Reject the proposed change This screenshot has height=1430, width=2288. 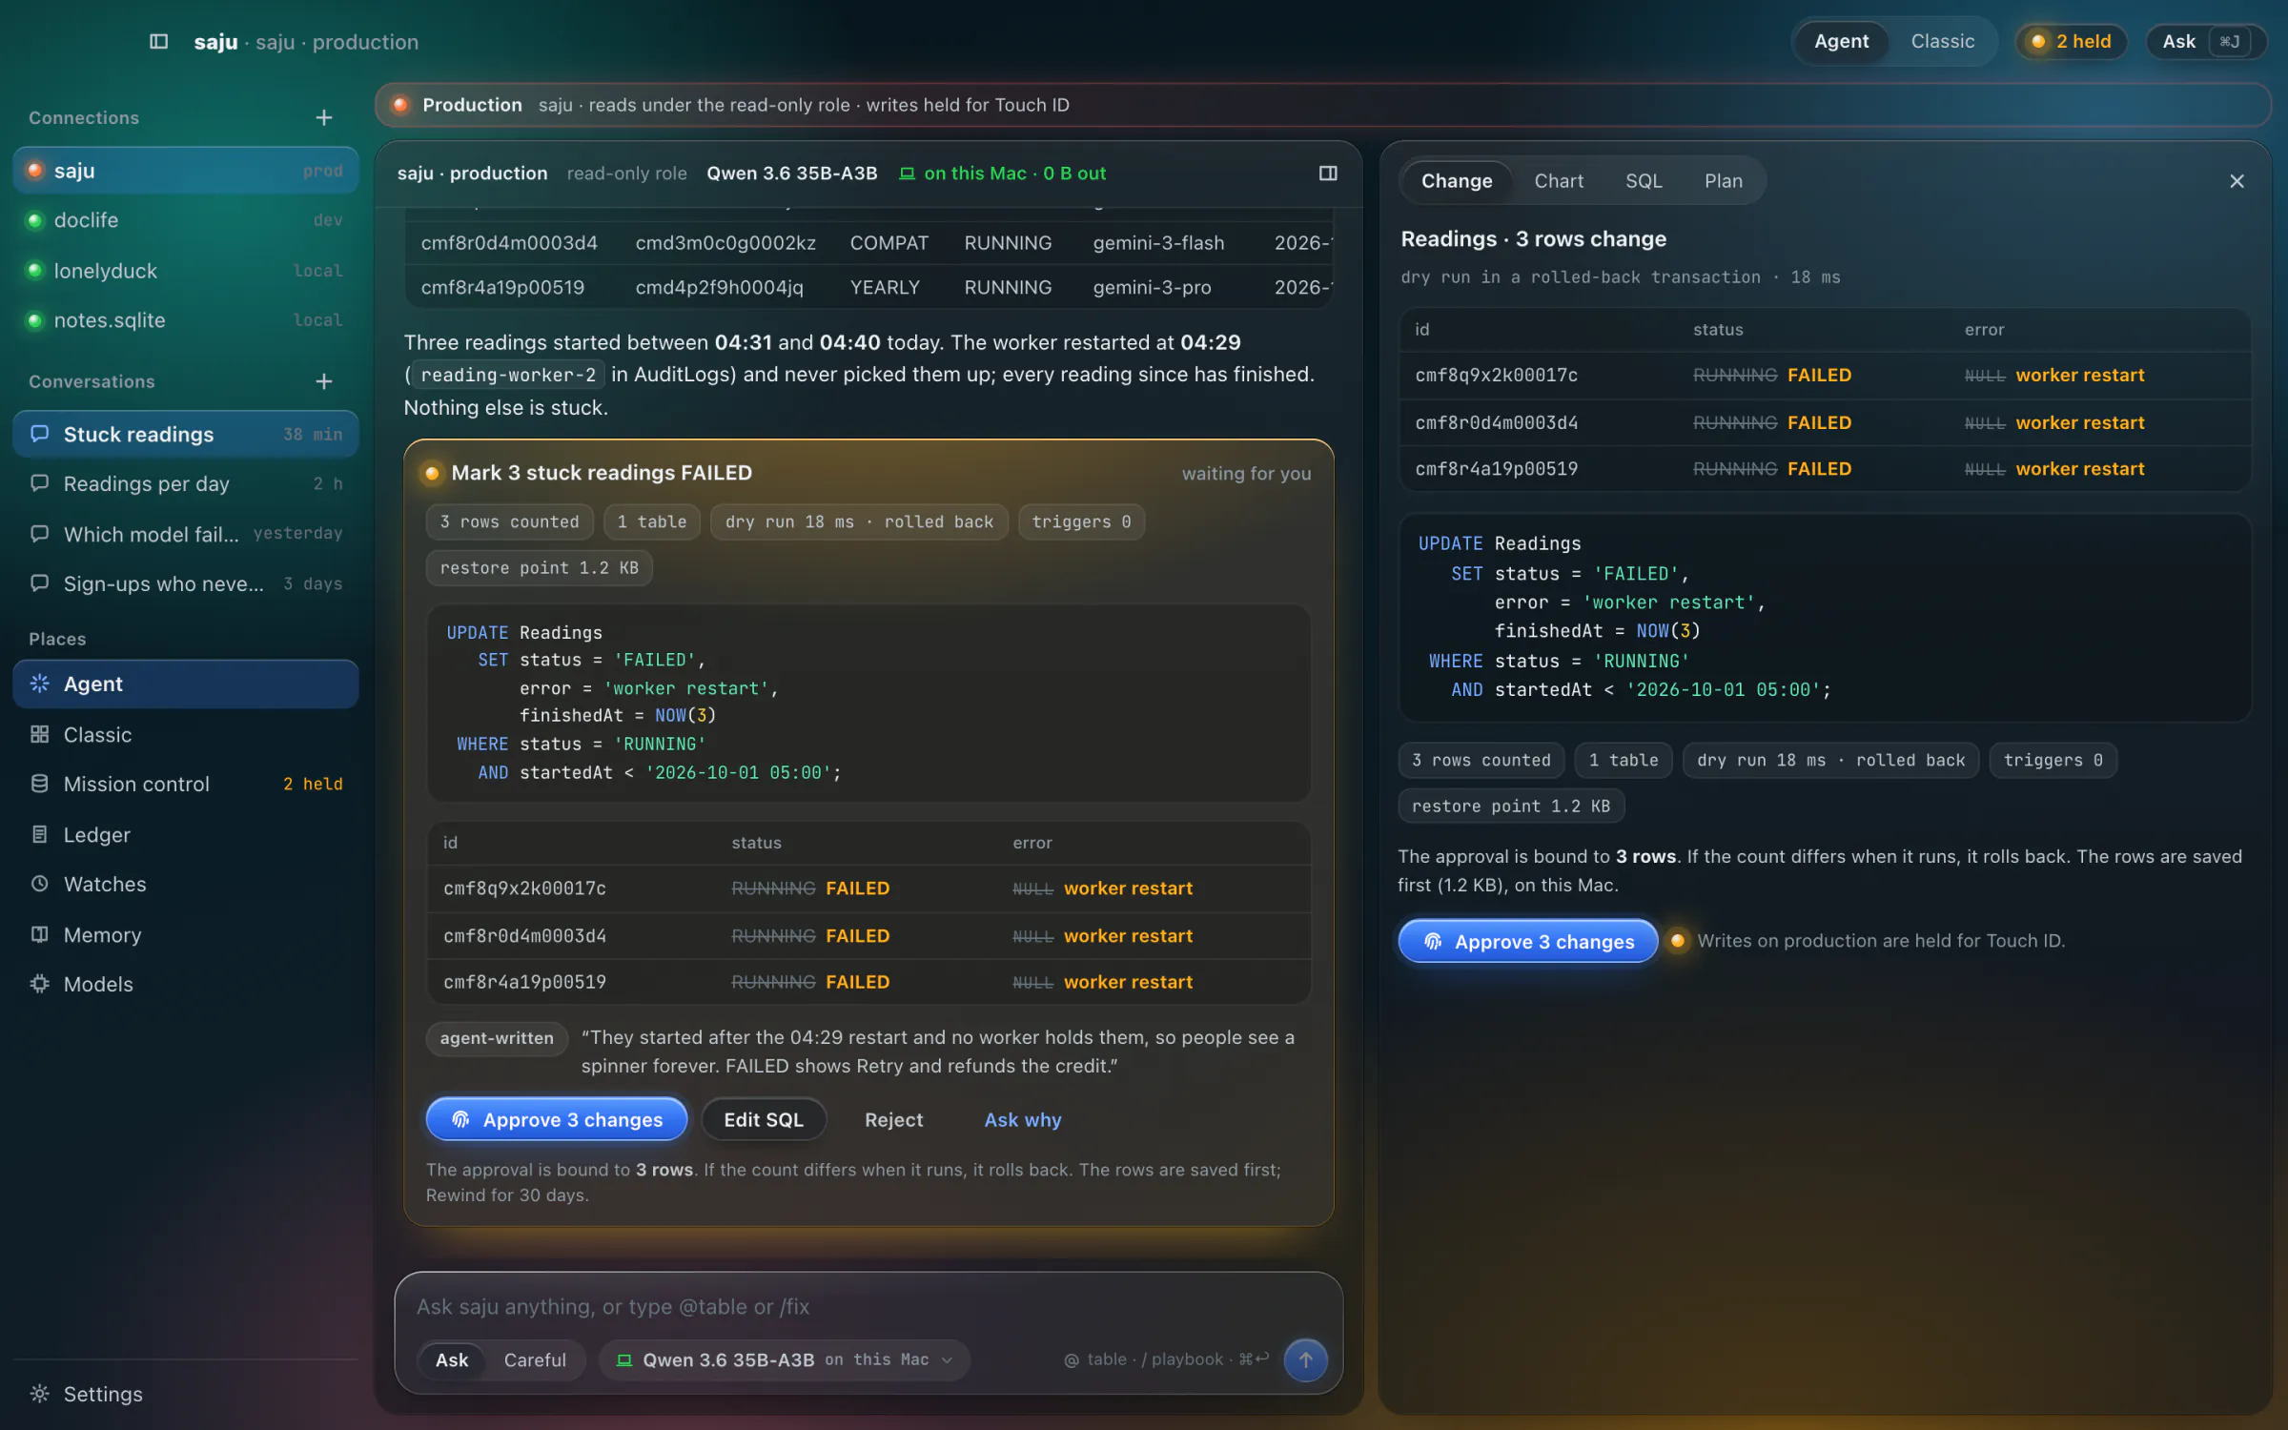(893, 1119)
